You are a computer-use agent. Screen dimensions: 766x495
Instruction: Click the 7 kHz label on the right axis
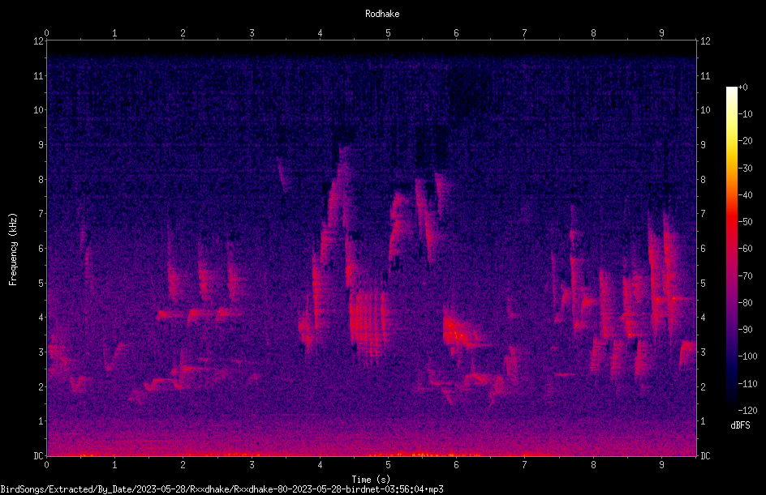pyautogui.click(x=703, y=214)
